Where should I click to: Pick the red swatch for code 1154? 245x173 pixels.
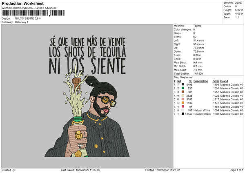click(183, 106)
